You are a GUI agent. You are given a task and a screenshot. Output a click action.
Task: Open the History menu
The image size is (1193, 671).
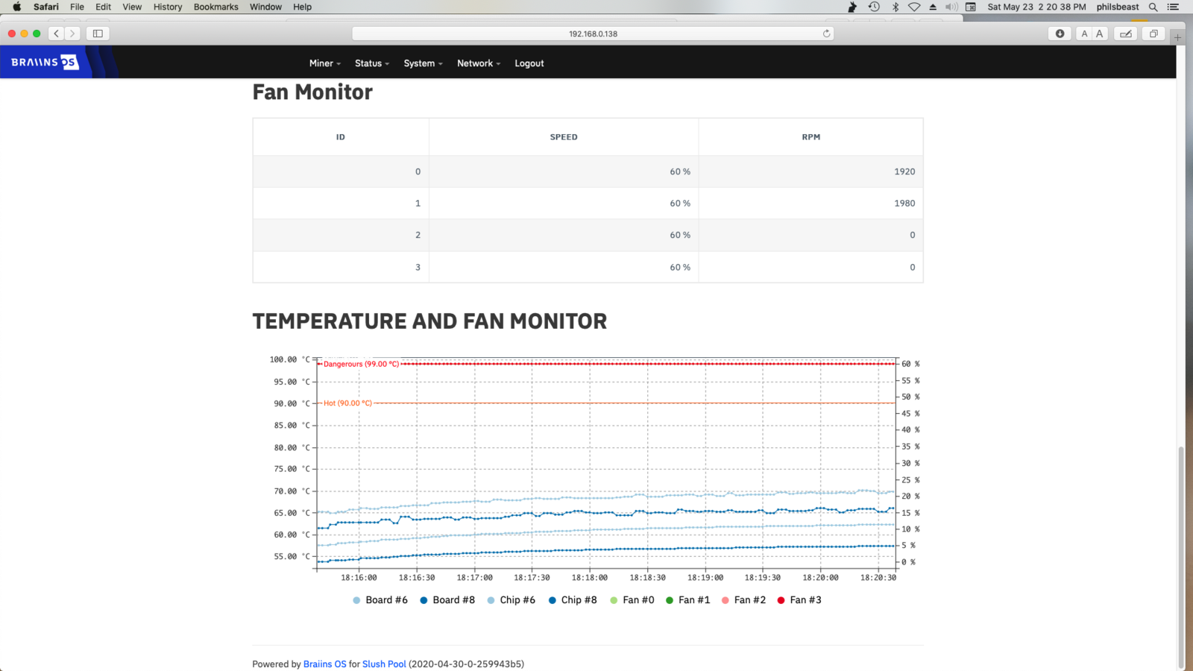(168, 7)
